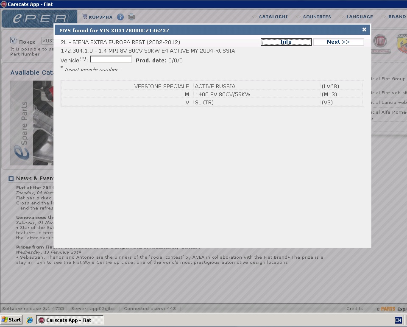Viewport: 407px width, 327px height.
Task: Open the Fiat at the 2014 news headline
Action: 35,187
